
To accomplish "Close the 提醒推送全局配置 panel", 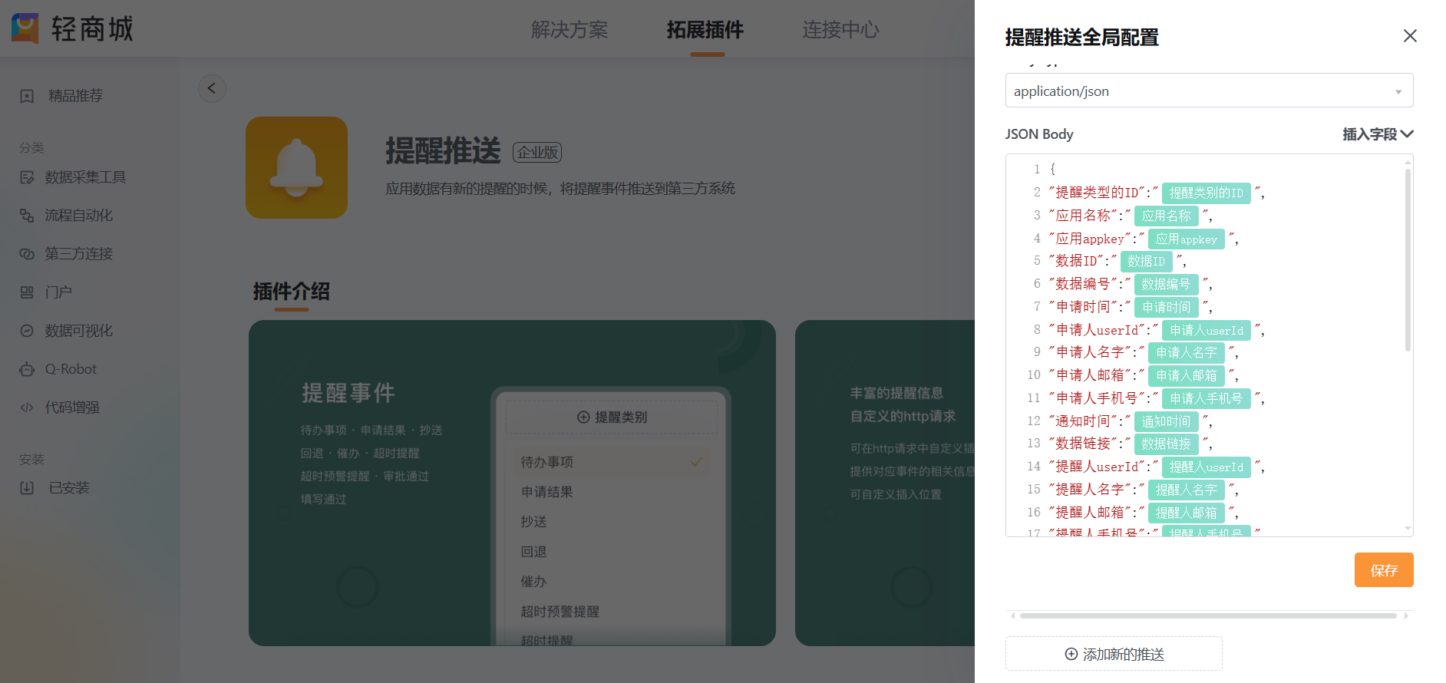I will click(1410, 36).
